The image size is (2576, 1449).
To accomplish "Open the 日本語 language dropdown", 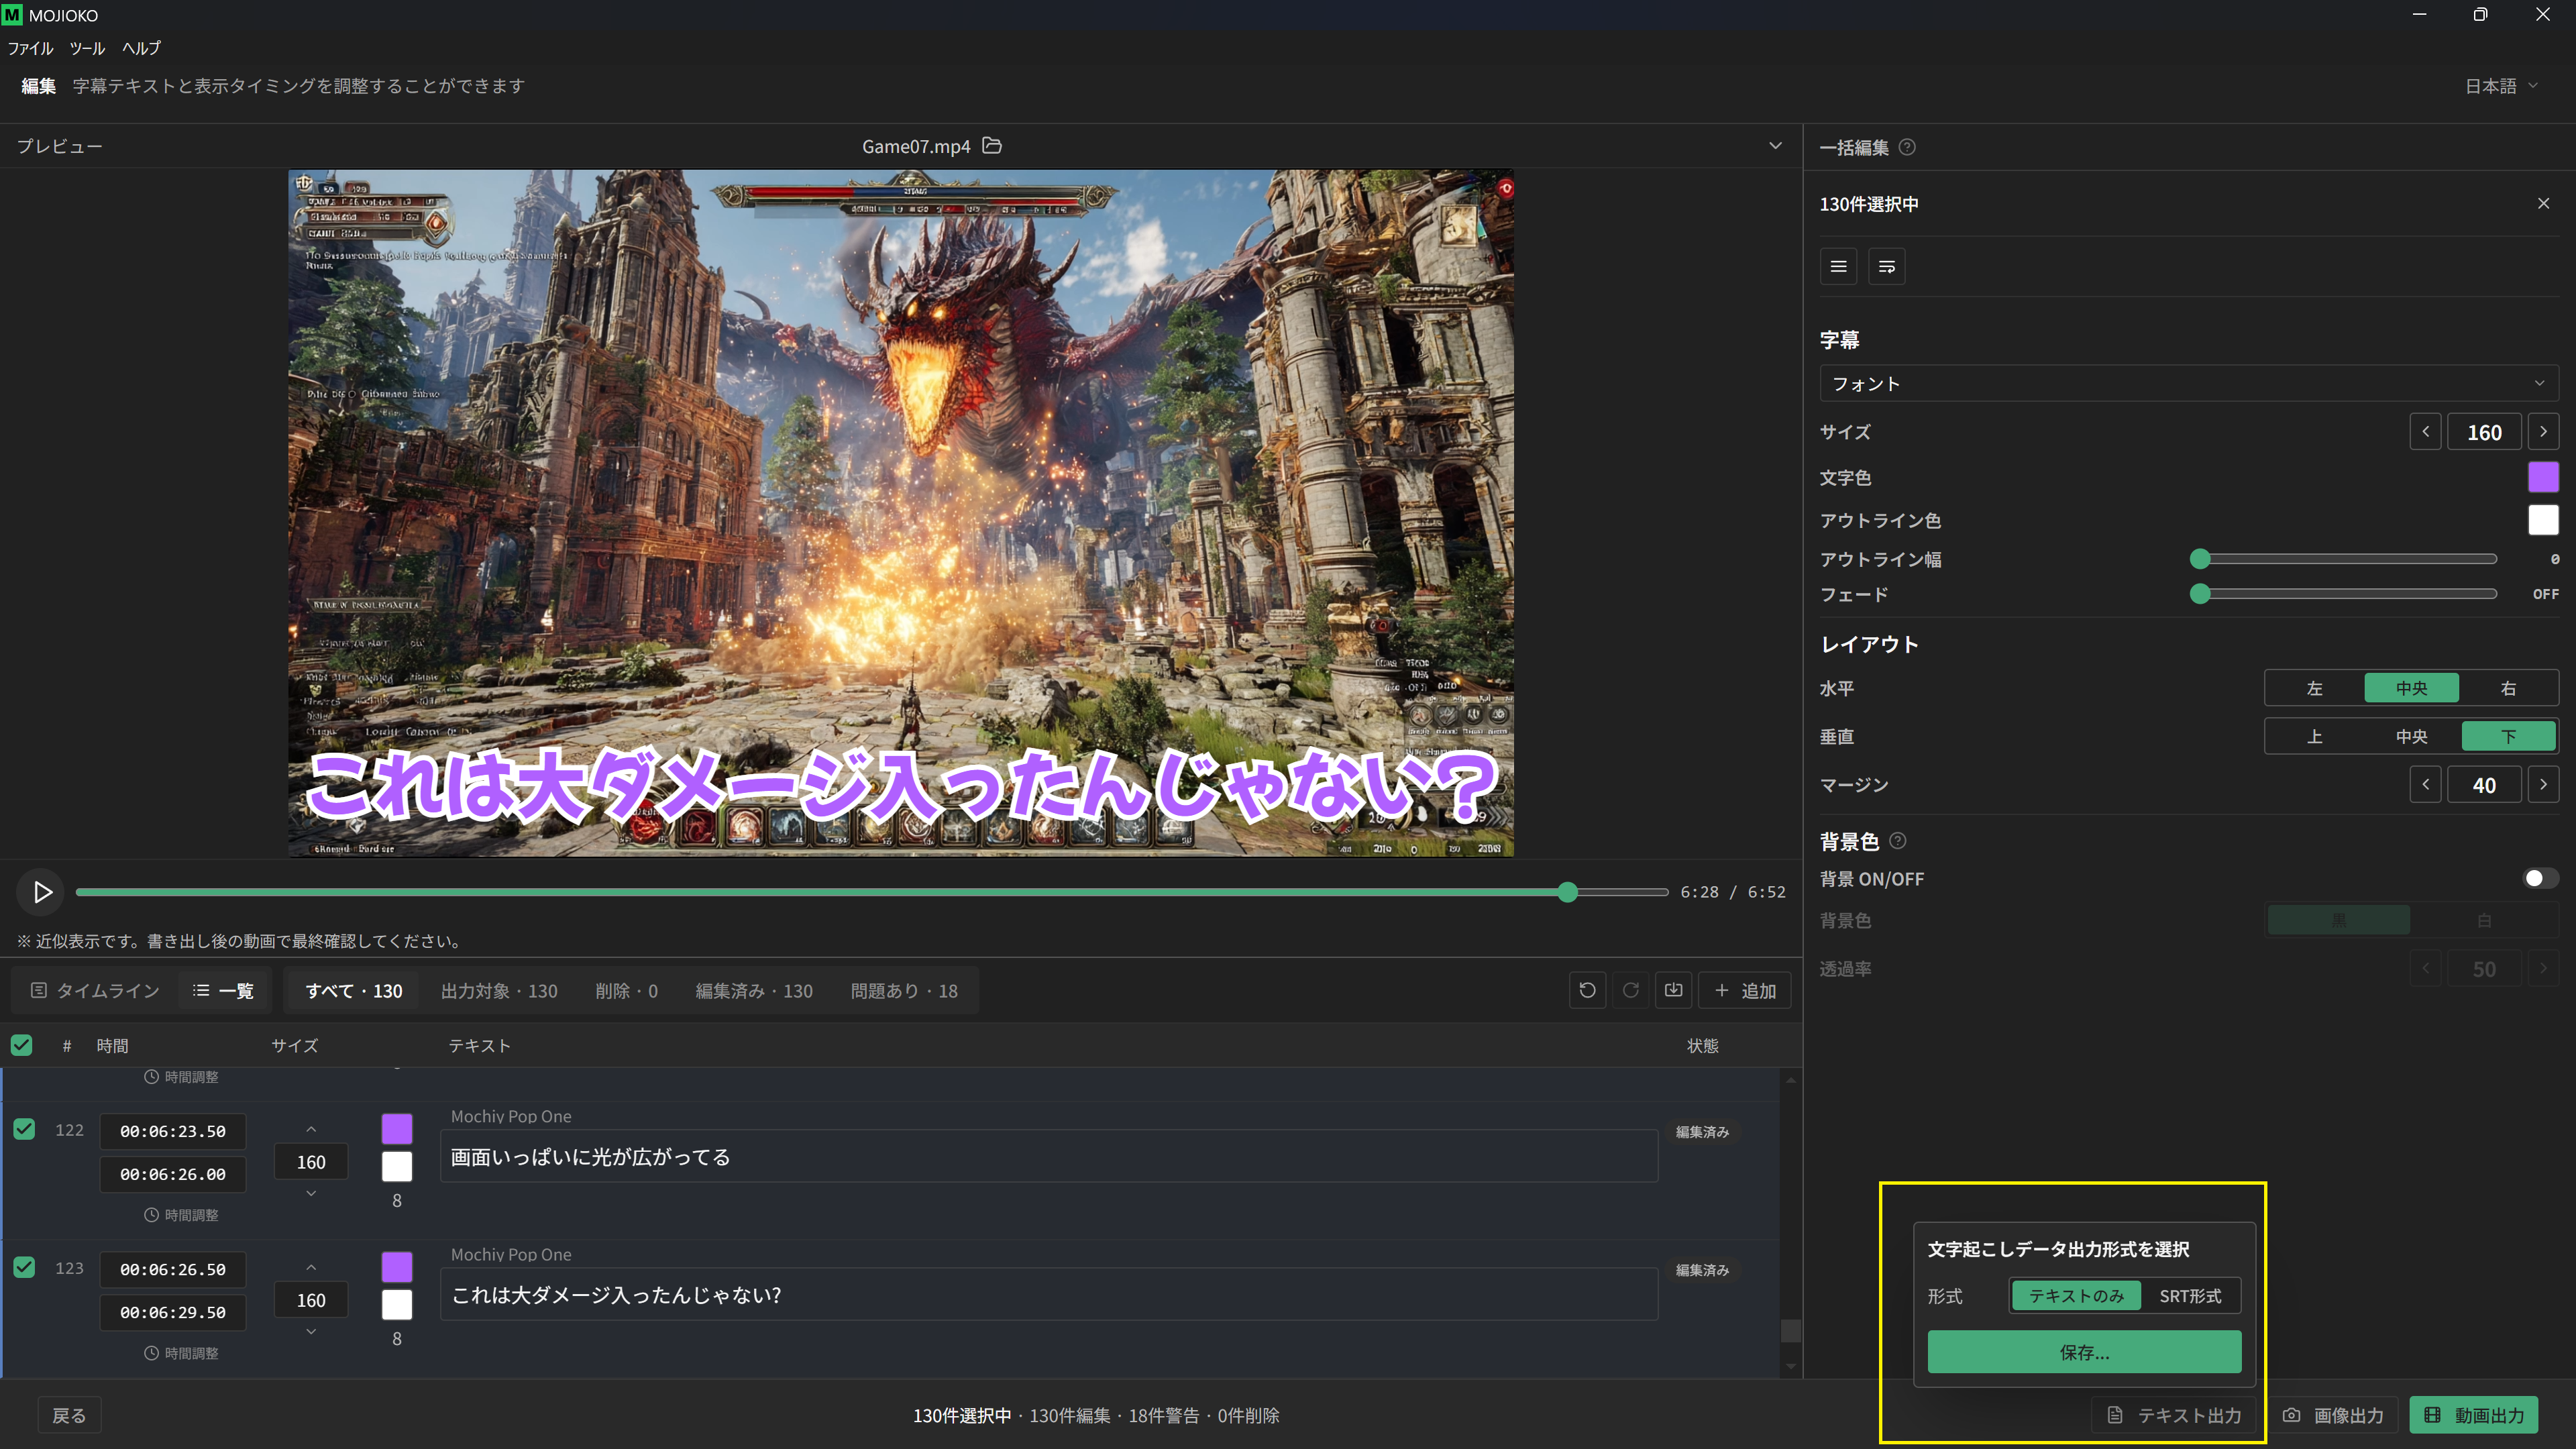I will tap(2501, 86).
